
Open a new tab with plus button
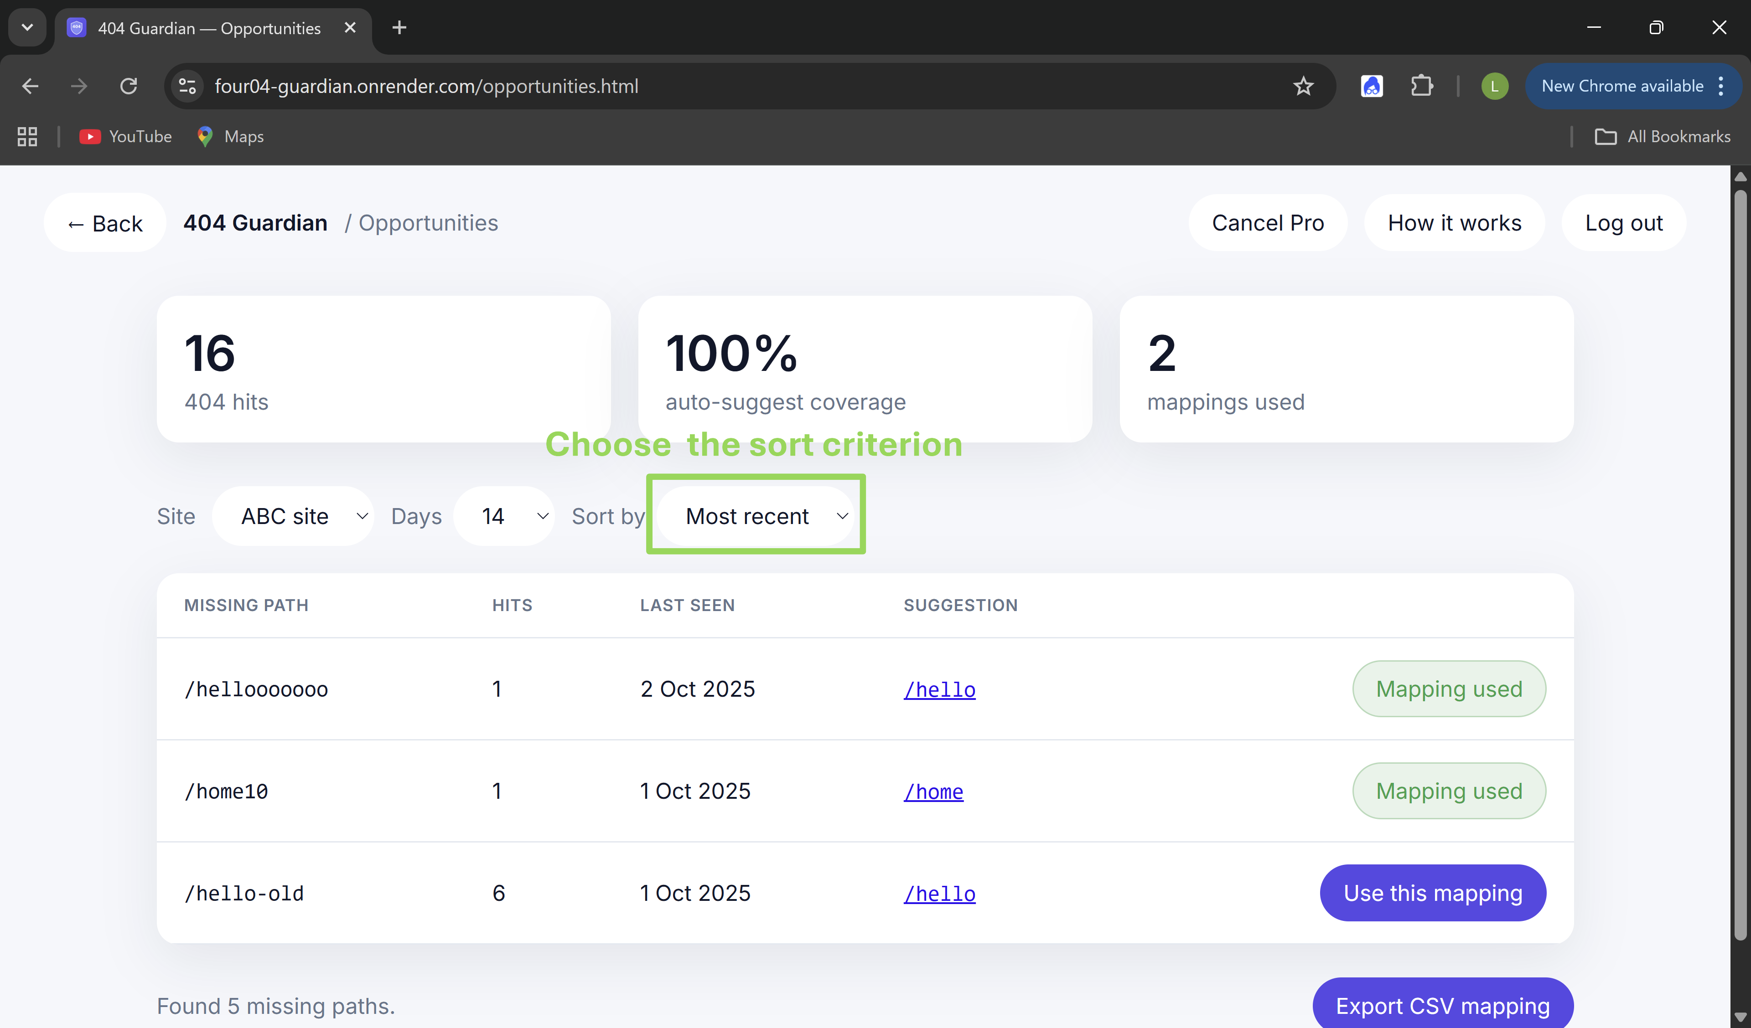click(x=399, y=28)
